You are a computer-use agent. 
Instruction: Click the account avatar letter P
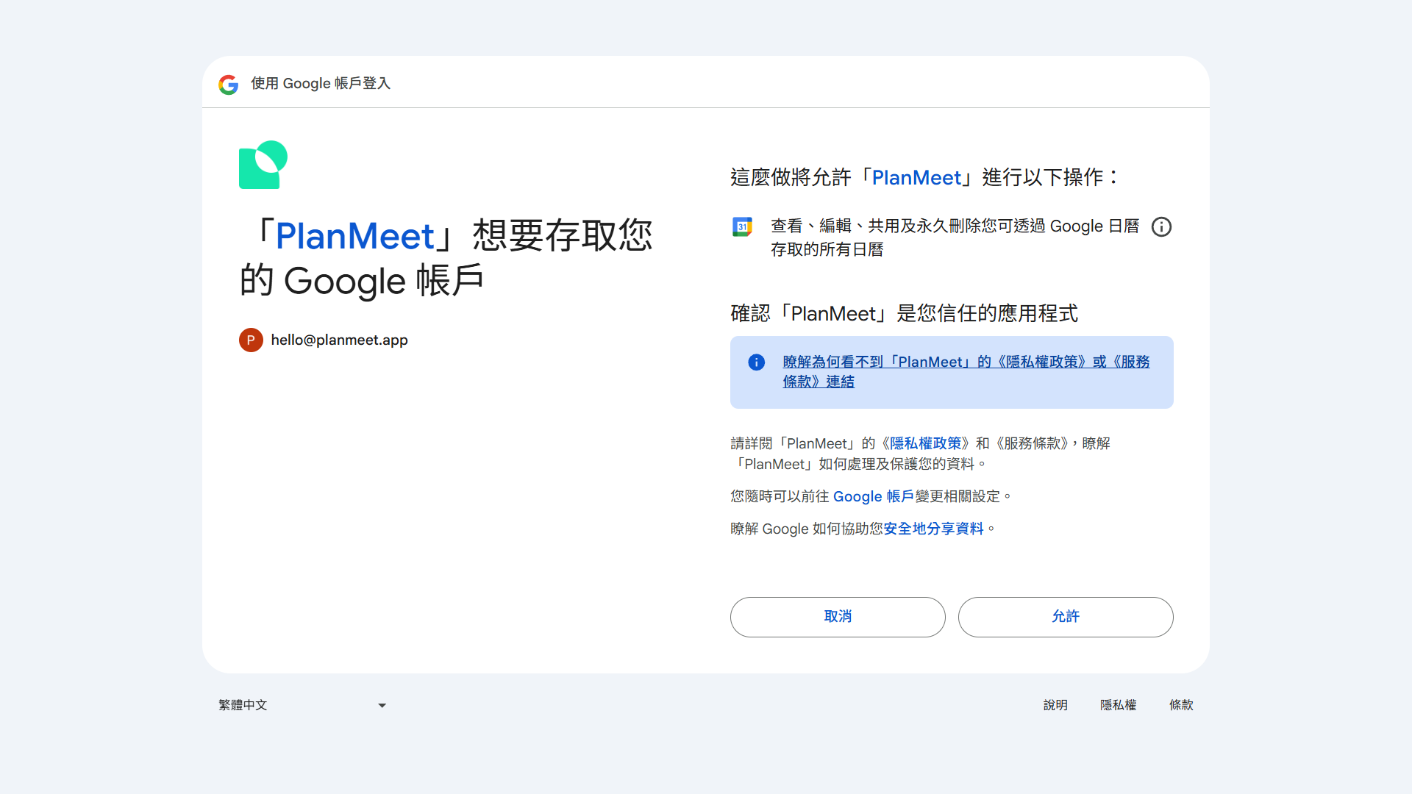pos(251,340)
